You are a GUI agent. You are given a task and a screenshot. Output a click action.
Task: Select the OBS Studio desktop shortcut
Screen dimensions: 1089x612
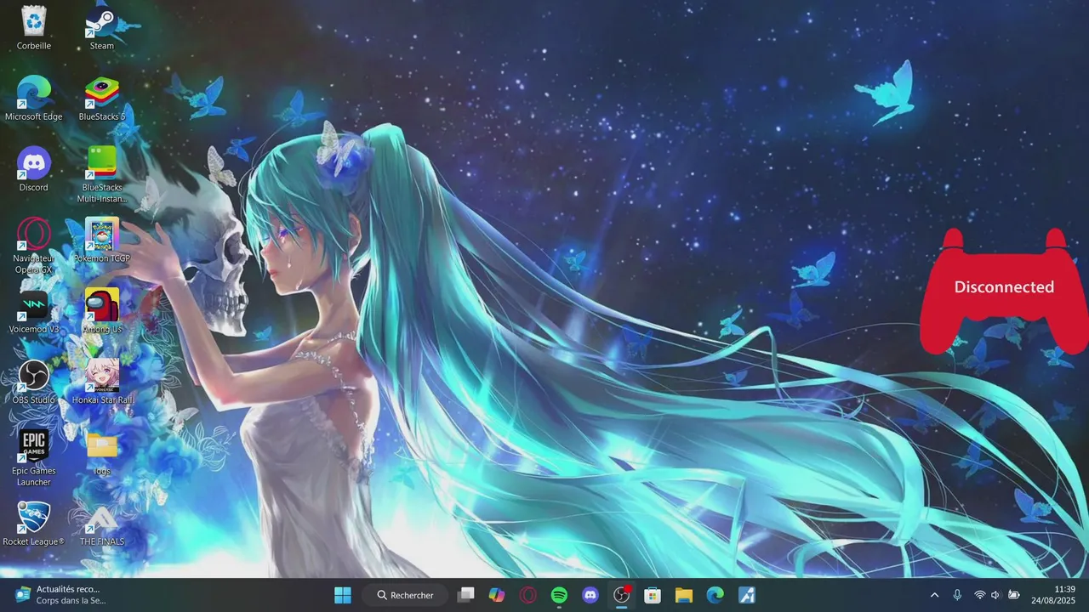tap(34, 382)
